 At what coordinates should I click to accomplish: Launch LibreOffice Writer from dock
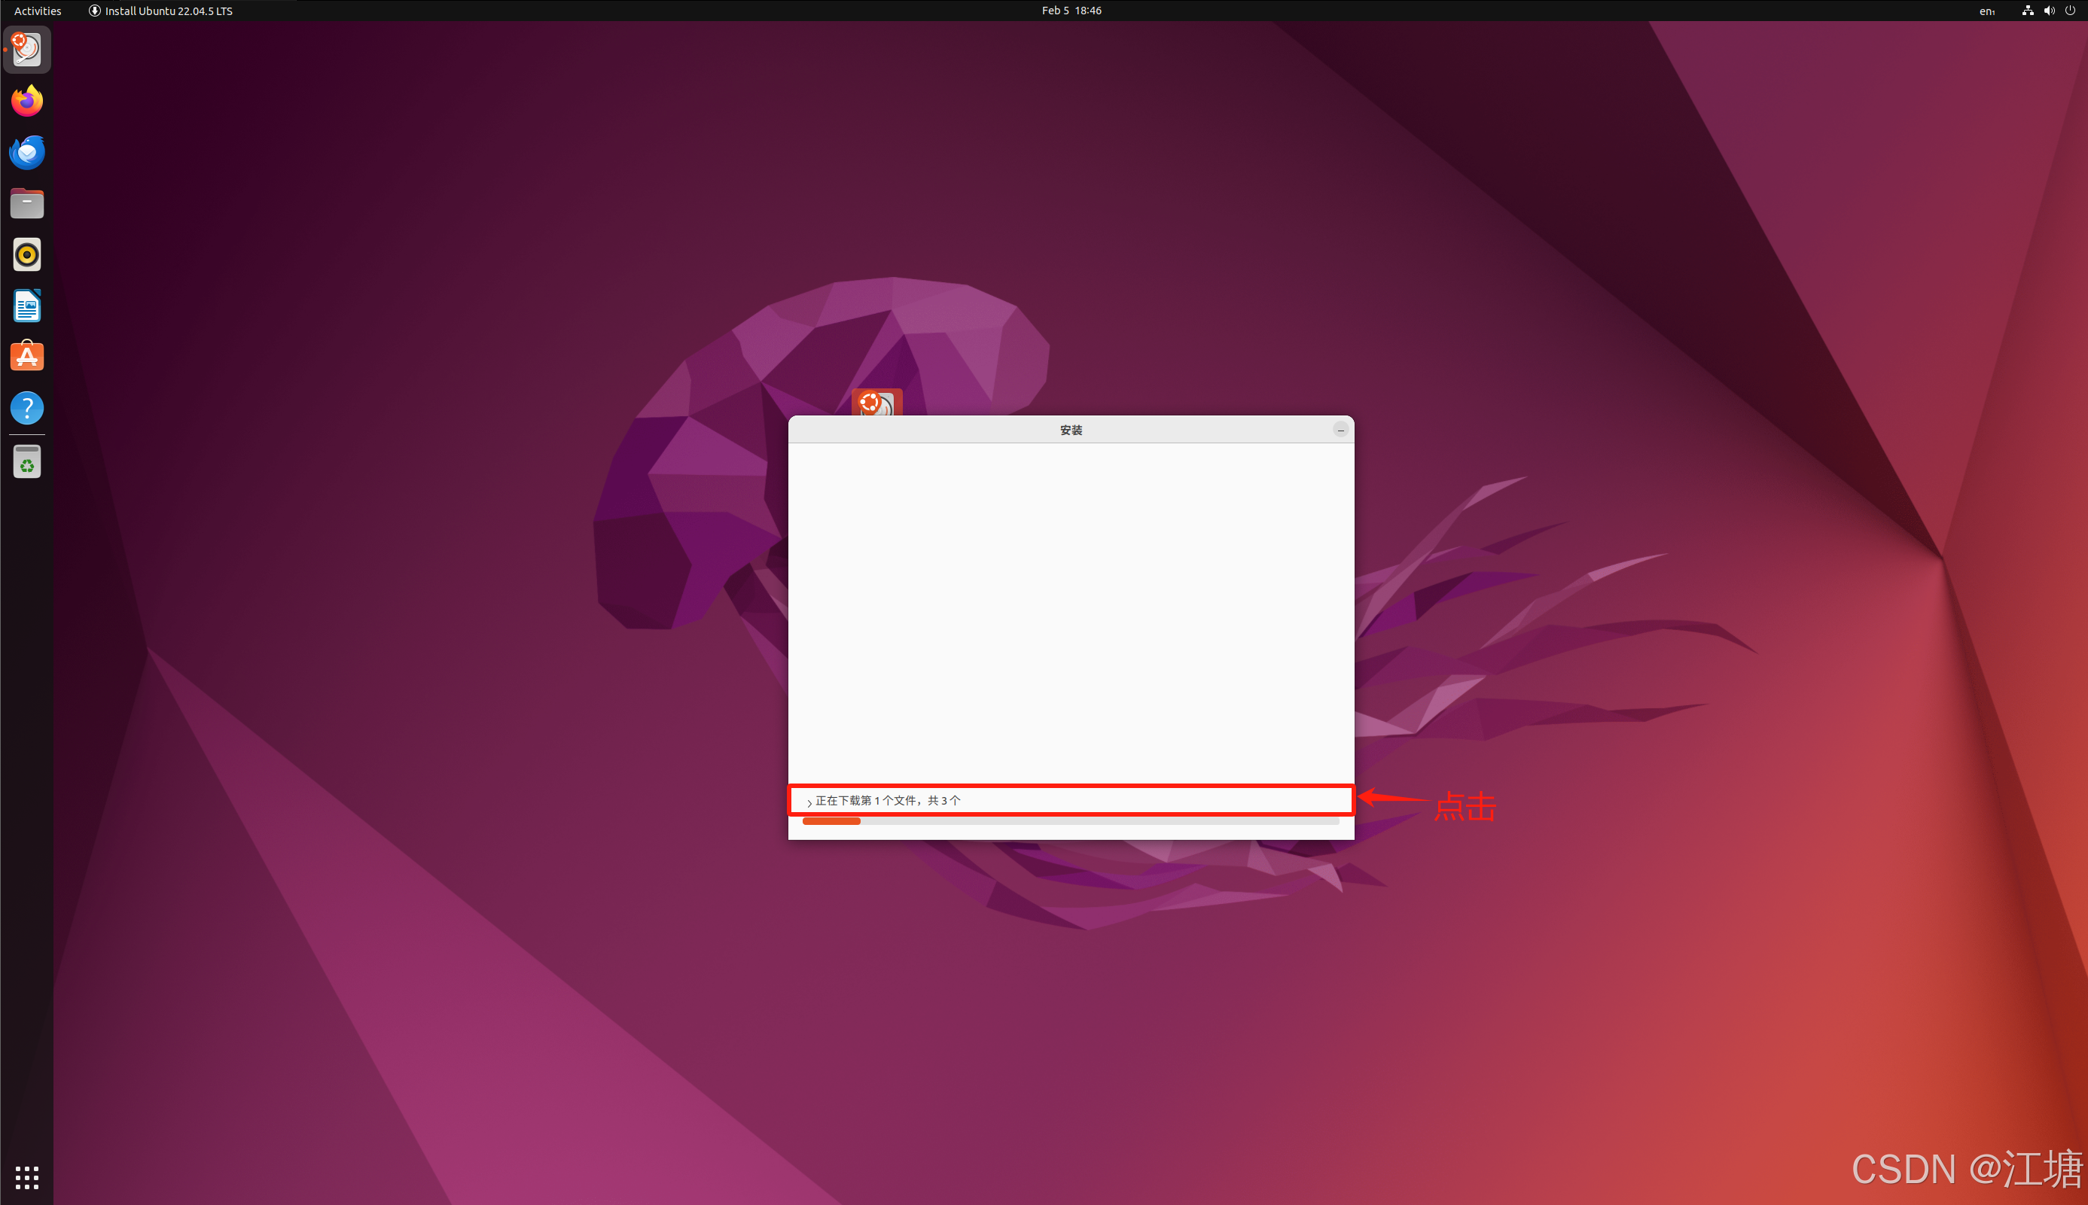pyautogui.click(x=26, y=306)
